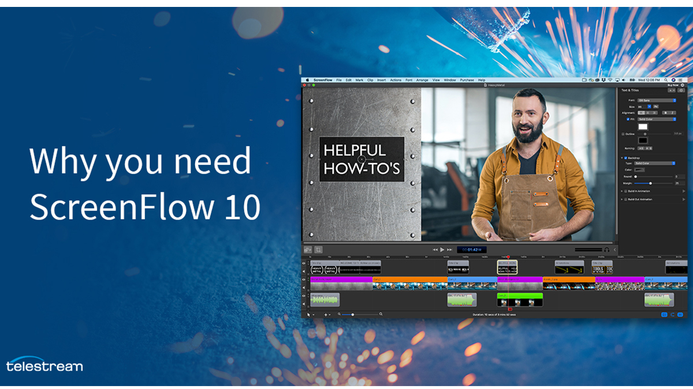This screenshot has width=693, height=389.
Task: Click the increase Kerning button
Action: pos(649,149)
